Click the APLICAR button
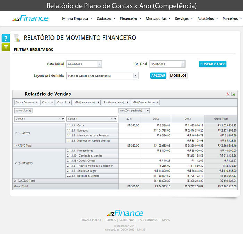The width and height of the screenshot is (243, 234). click(158, 76)
